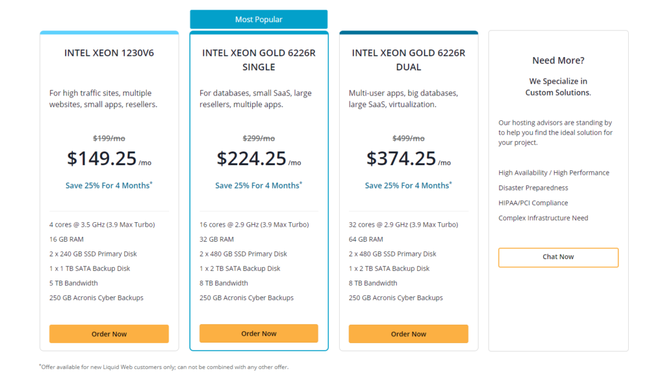Viewport: 649px width, 378px height.
Task: Click the $224.25 price
Action: click(x=252, y=158)
